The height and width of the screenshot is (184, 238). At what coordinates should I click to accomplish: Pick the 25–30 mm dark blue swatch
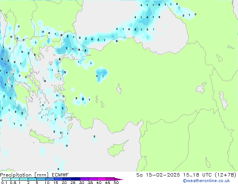coord(76,179)
